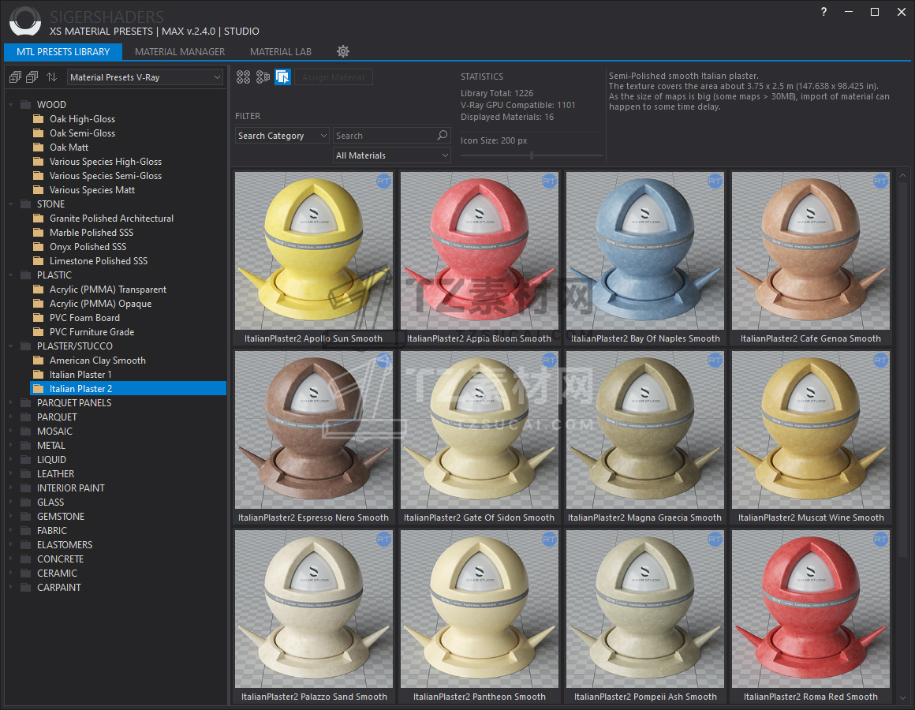This screenshot has height=710, width=915.
Task: Open the Search Category dropdown
Action: tap(282, 136)
